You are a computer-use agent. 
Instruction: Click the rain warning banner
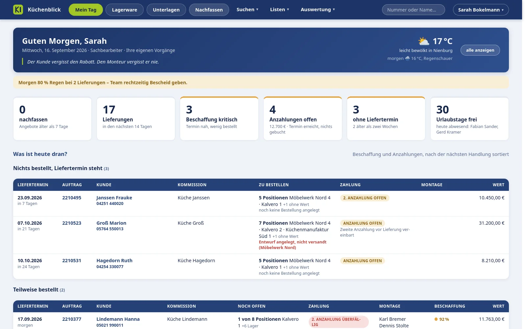(261, 83)
